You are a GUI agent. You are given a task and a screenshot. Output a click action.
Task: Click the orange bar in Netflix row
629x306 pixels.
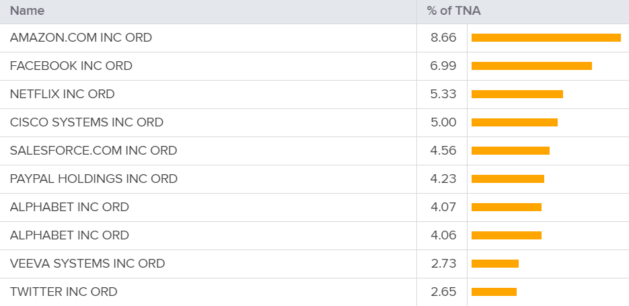(517, 94)
